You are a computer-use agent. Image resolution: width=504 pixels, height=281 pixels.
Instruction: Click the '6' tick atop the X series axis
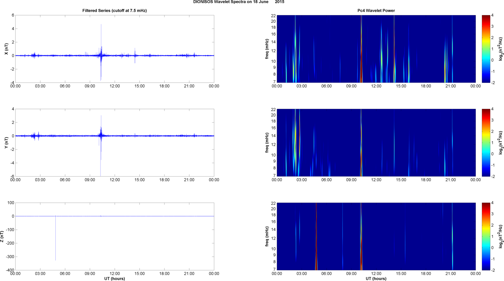(13, 15)
